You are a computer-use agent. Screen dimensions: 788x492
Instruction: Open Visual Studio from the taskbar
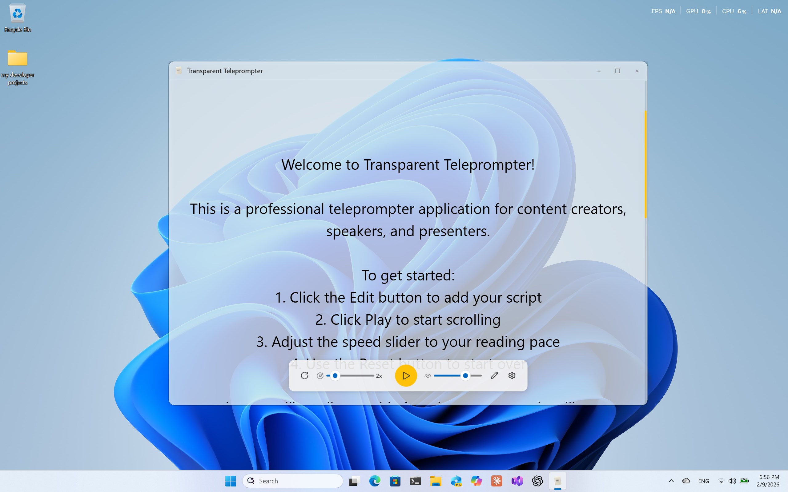(517, 481)
